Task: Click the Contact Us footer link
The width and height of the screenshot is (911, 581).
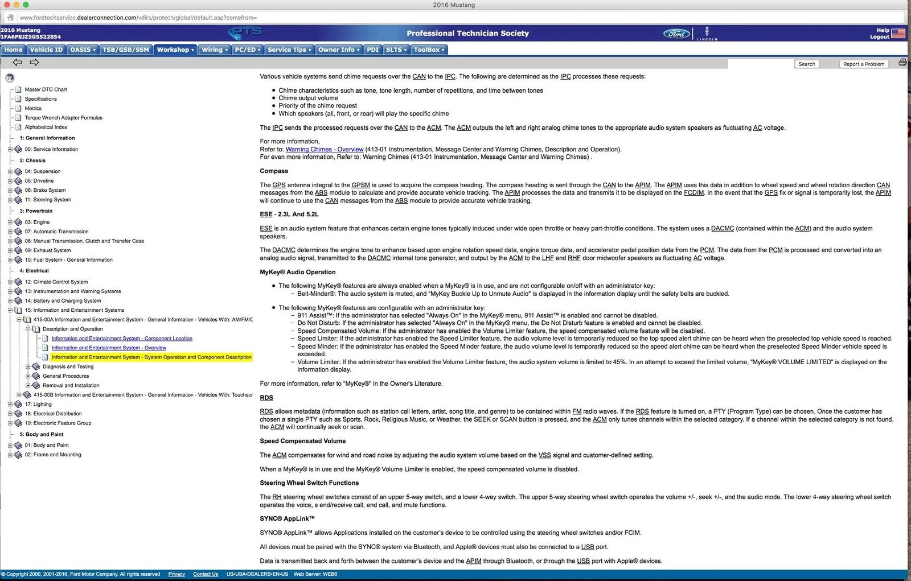Action: coord(206,574)
